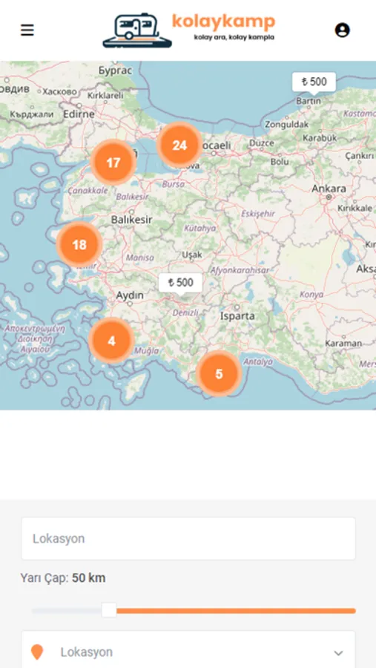
Task: Click the Isparta label on the map
Action: [x=237, y=316]
